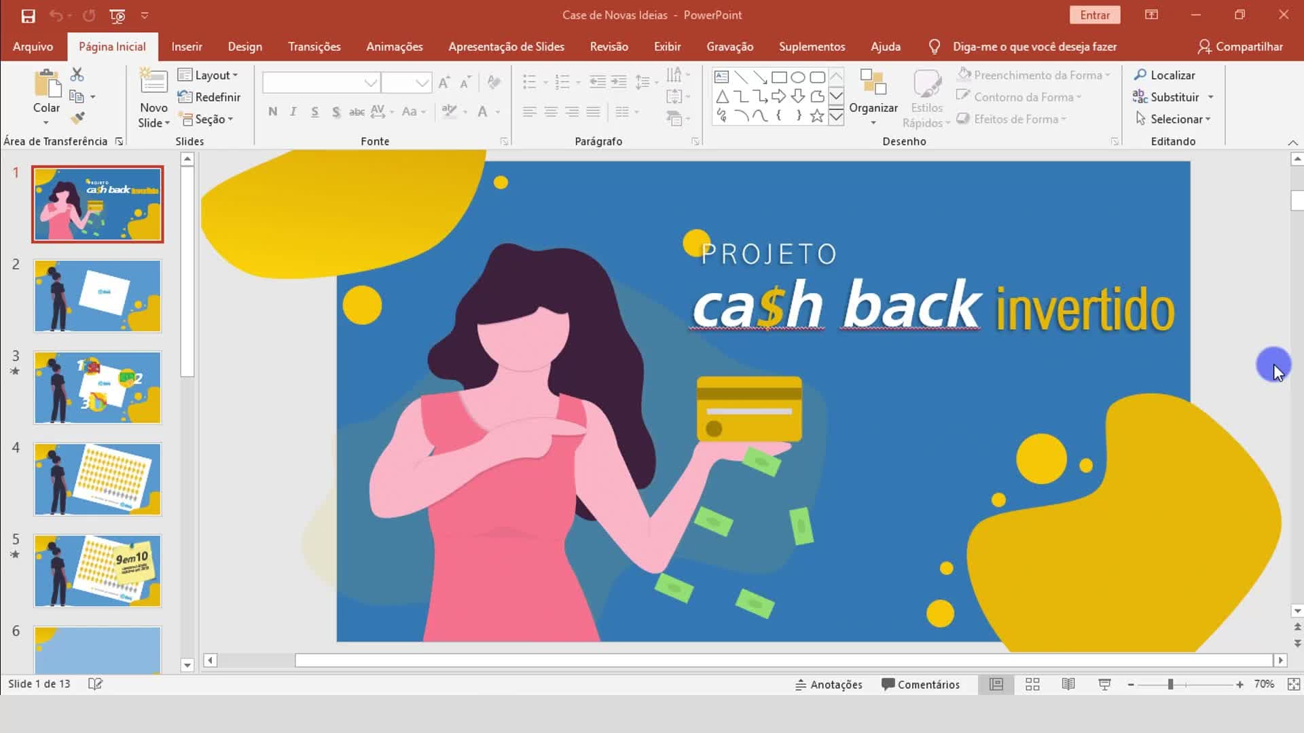Toggle Normal view in status bar
1304x733 pixels.
coord(996,684)
